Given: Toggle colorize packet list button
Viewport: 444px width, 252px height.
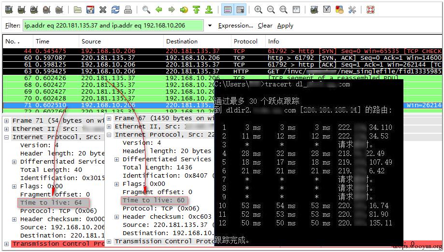Looking at the screenshot, I should click(228, 10).
